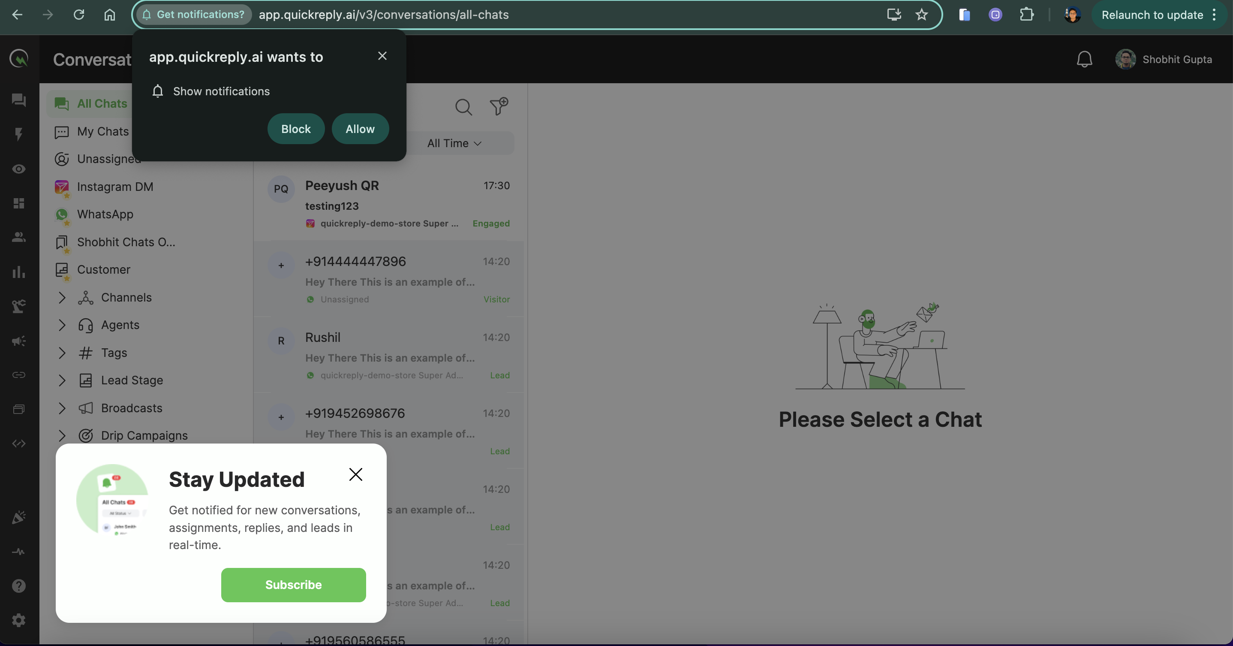Open Shobhit Gupta profile menu
Viewport: 1233px width, 646px height.
tap(1164, 59)
